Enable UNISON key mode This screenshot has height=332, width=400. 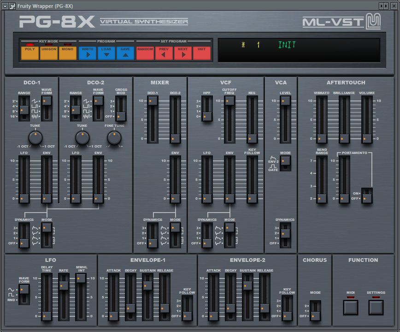(48, 53)
